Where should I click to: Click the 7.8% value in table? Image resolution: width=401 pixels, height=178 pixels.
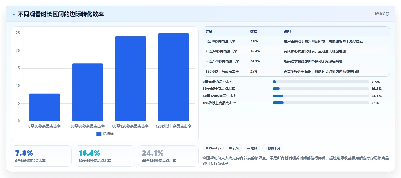(254, 41)
